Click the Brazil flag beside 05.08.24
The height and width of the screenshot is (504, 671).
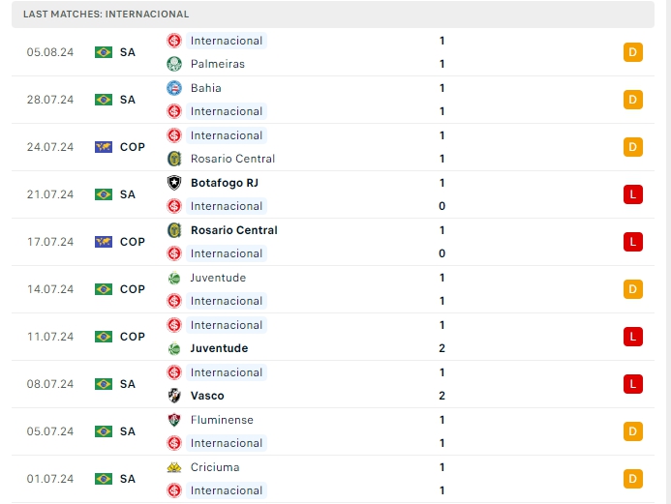(104, 52)
